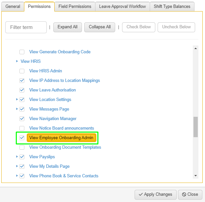The width and height of the screenshot is (205, 202).
Task: Click Apply Changes button
Action: tap(156, 194)
